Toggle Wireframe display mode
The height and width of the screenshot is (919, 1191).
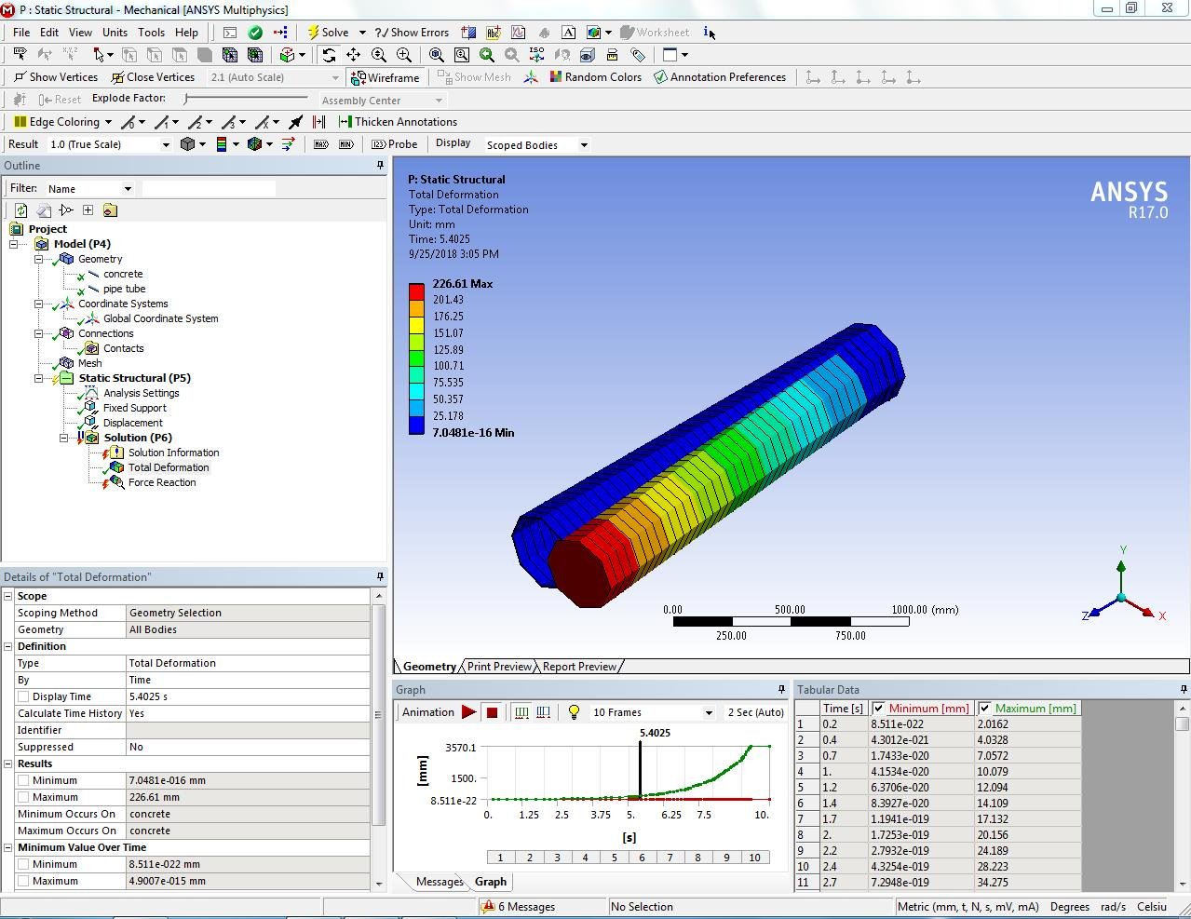[386, 77]
